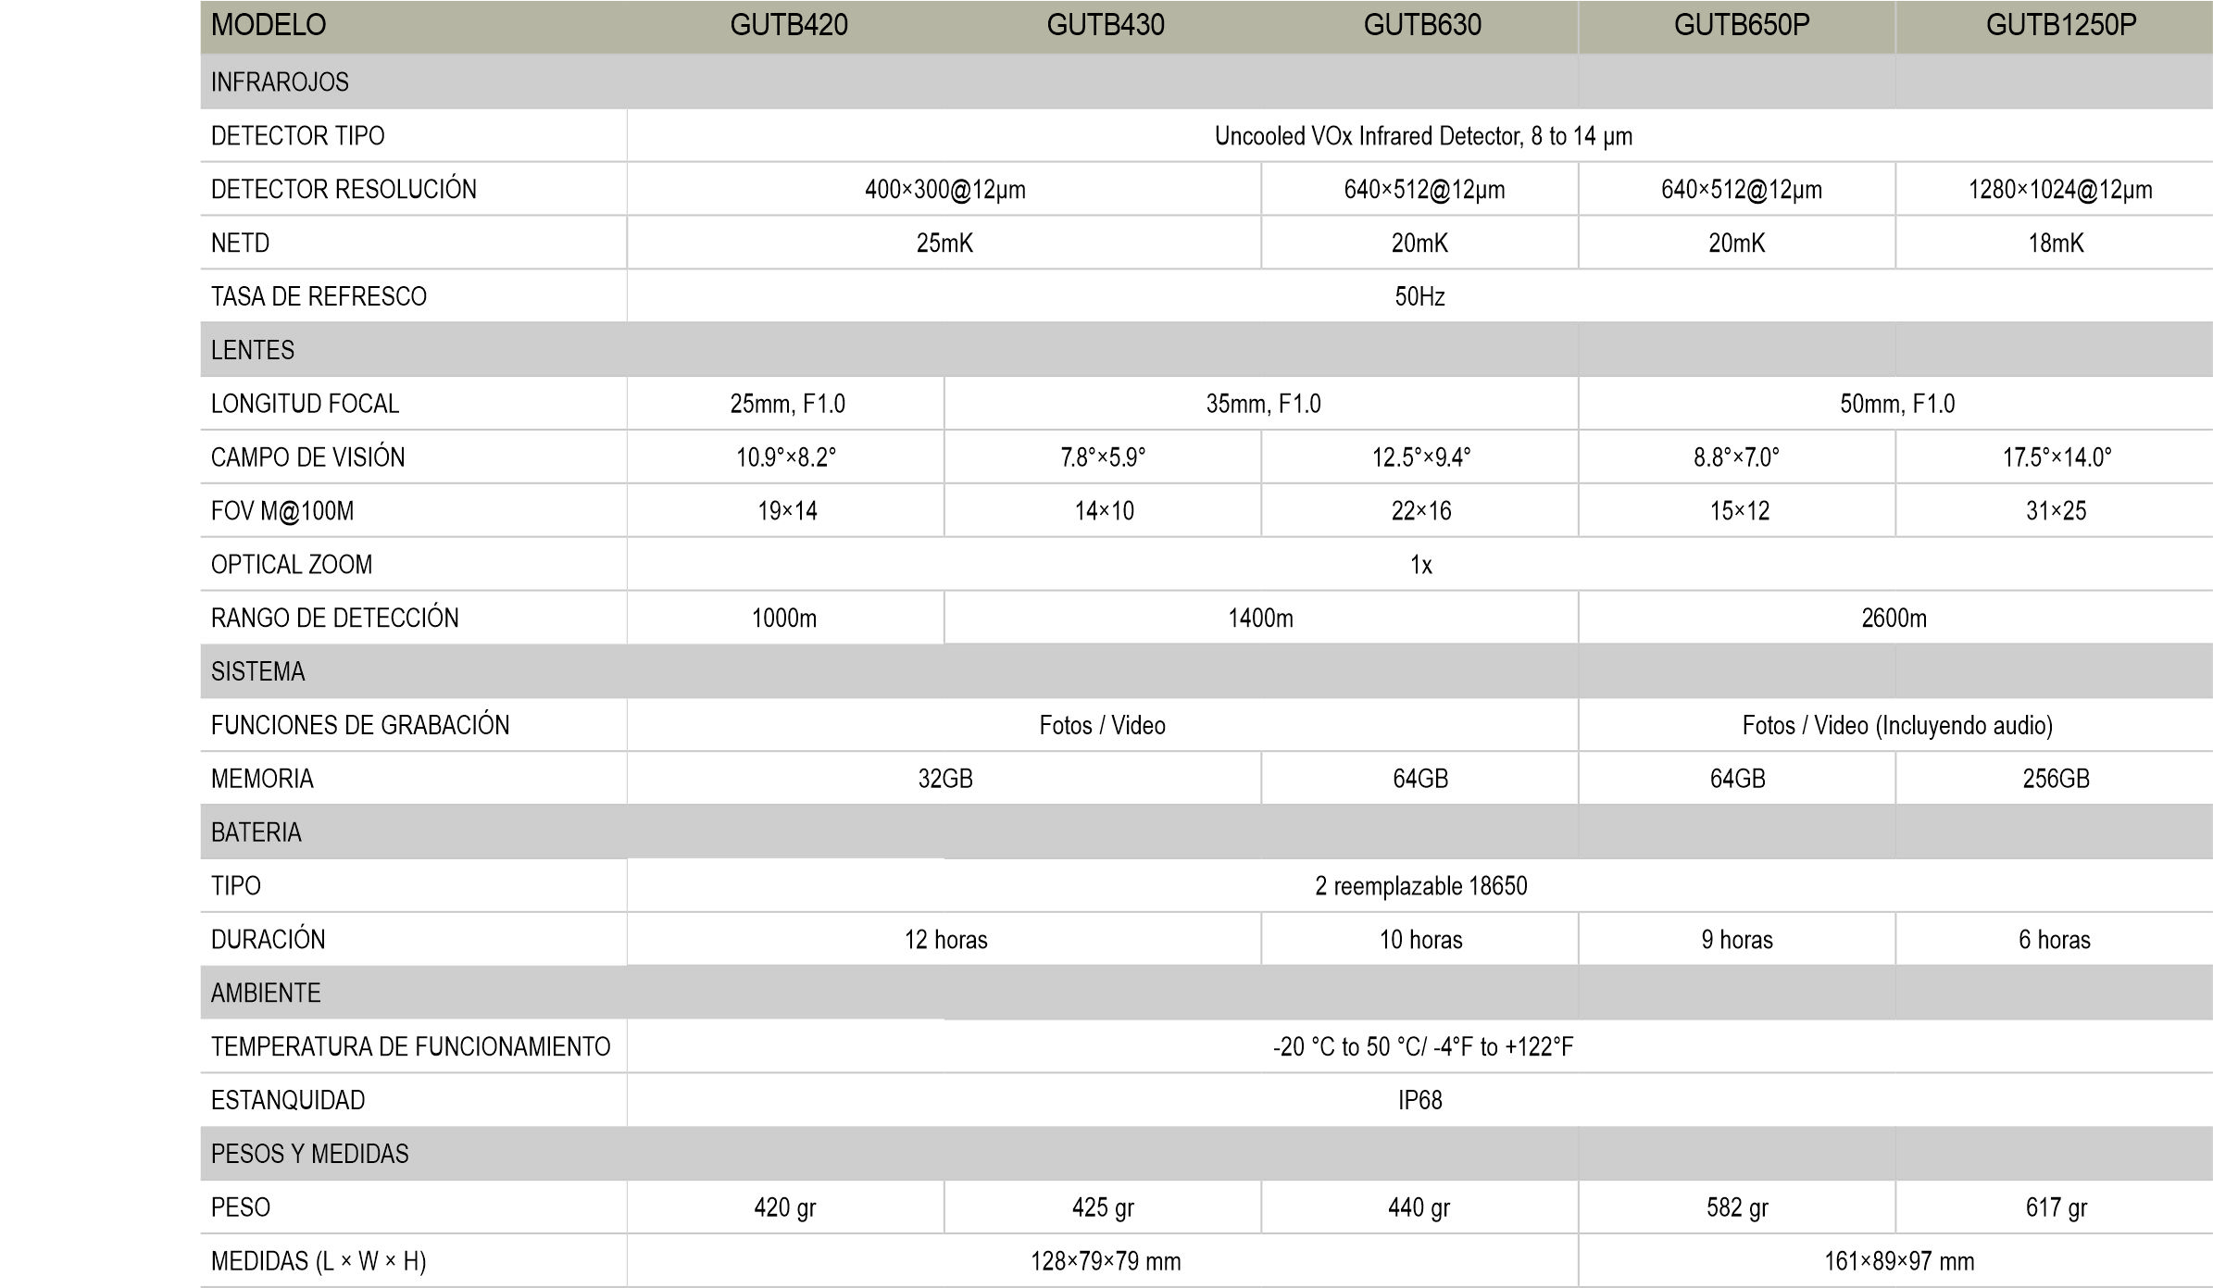Select the IP68 rating cell

pos(1419,1100)
